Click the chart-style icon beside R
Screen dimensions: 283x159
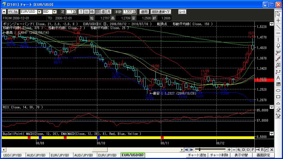[267, 150]
